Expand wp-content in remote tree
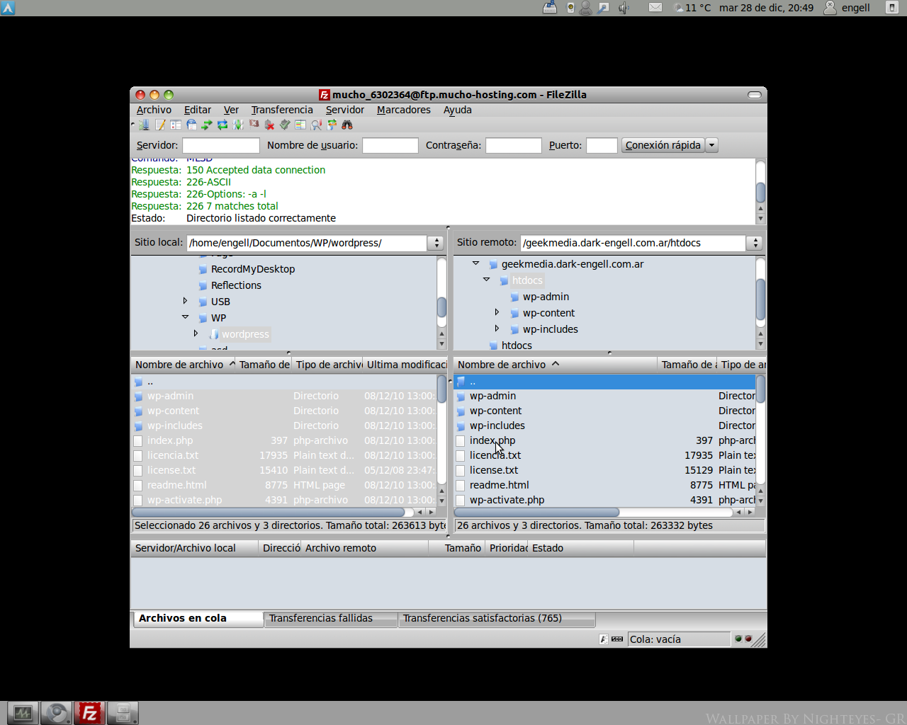907x725 pixels. coord(497,312)
